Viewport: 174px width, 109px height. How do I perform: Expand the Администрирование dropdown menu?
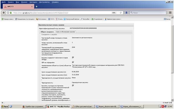pos(113,19)
